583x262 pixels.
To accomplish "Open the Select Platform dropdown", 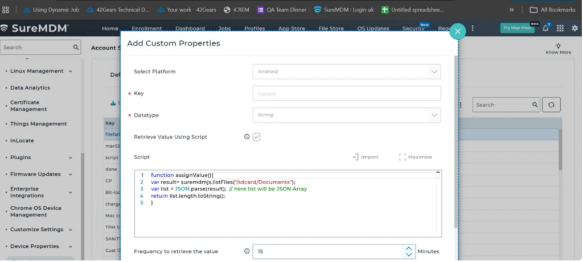I will (x=346, y=72).
